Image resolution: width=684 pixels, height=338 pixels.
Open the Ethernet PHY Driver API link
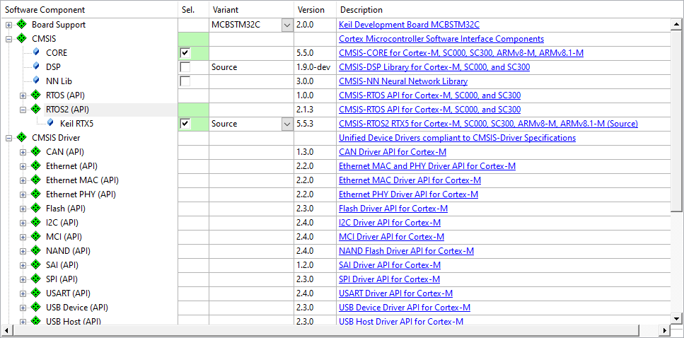point(408,194)
